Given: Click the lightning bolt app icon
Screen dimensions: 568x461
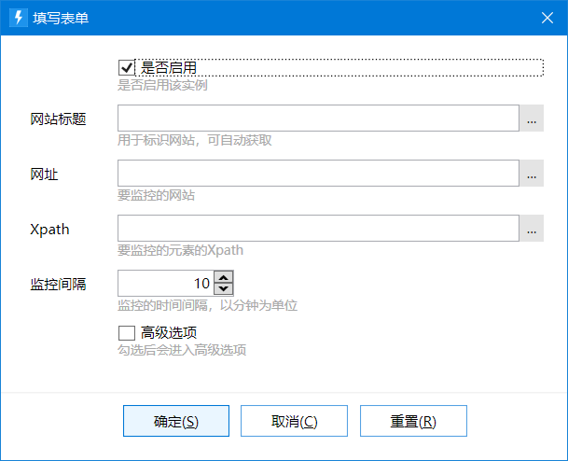Looking at the screenshot, I should [18, 18].
